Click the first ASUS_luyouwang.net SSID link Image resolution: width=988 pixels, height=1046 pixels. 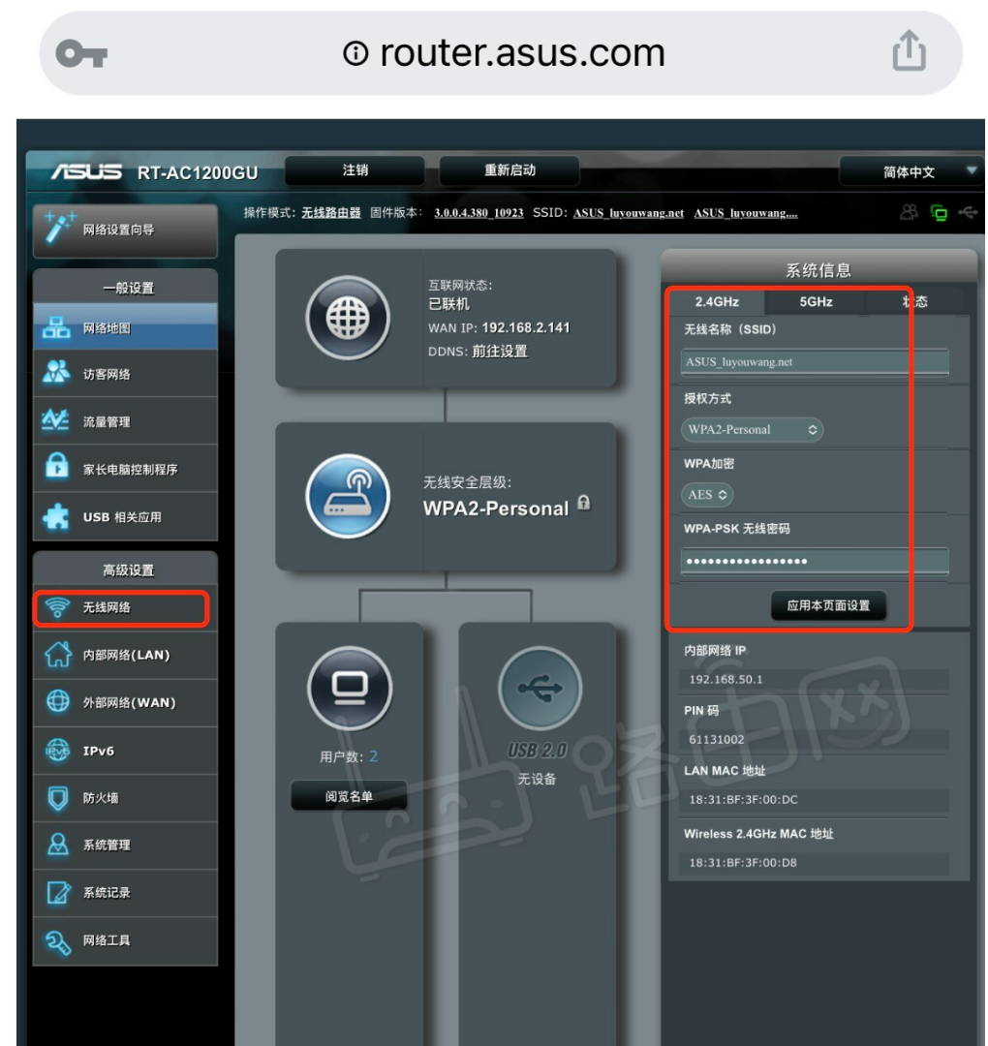[629, 213]
